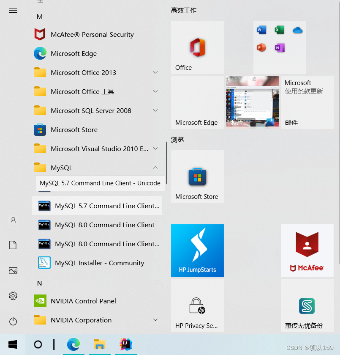This screenshot has height=355, width=340.
Task: Launch Word from the Office apps tile
Action: point(261,30)
